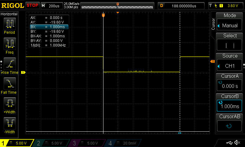Click the trigger source channel 1 badge
This screenshot has height=147, width=245.
(x=221, y=6)
